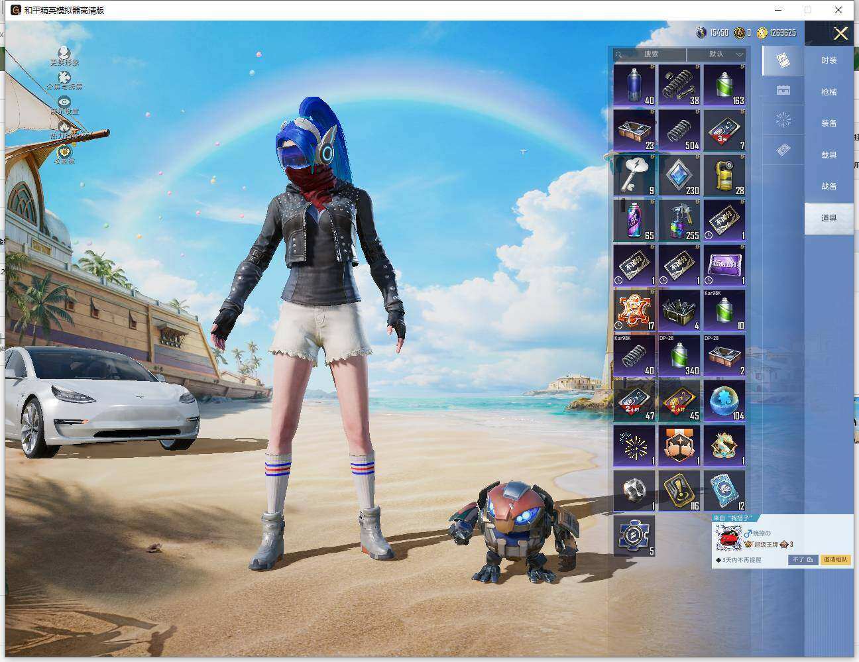Screen dimensions: 859x662
Task: Click the red car player avatar in the invite popup
Action: [x=729, y=539]
